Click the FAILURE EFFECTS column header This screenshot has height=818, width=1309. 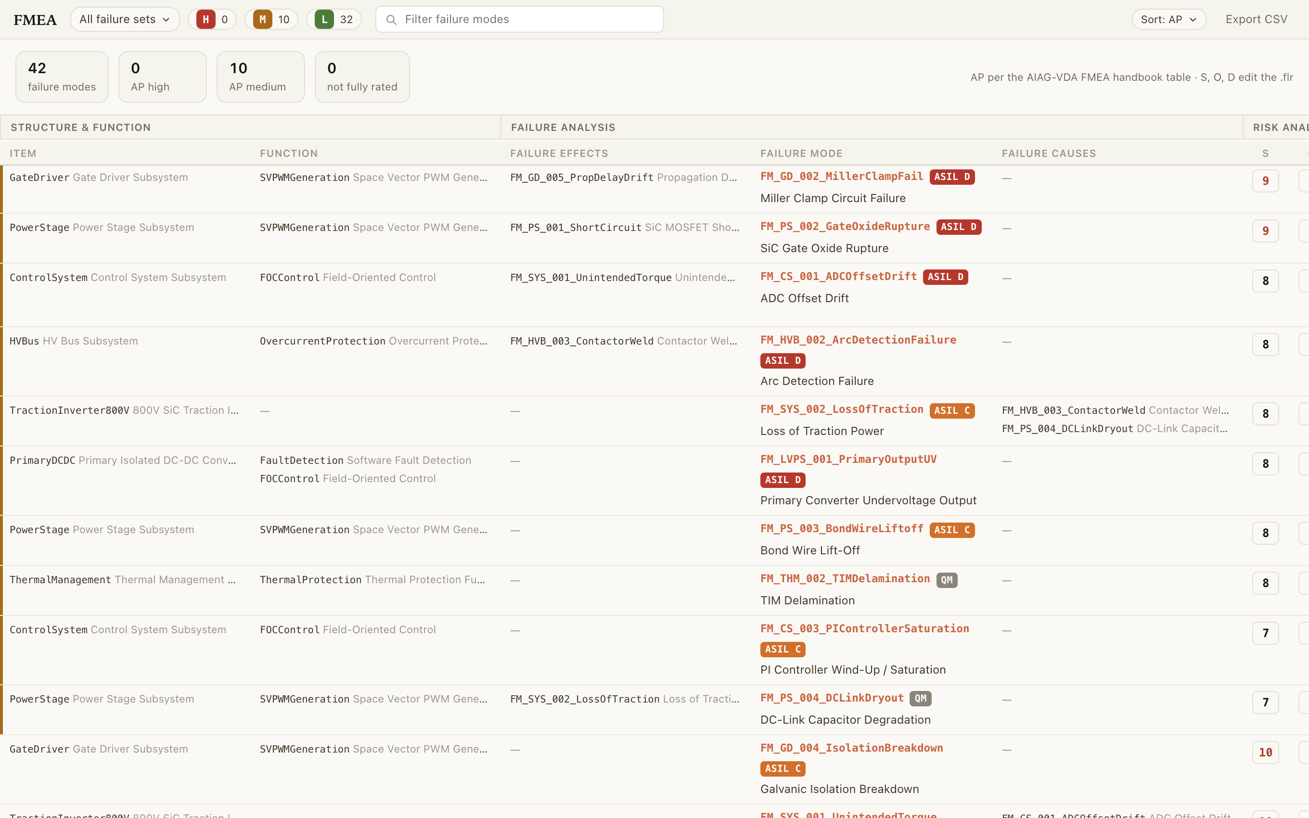[559, 153]
